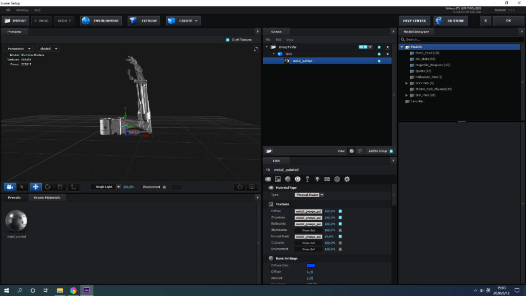Open the Help Center
The image size is (526, 296).
(414, 21)
